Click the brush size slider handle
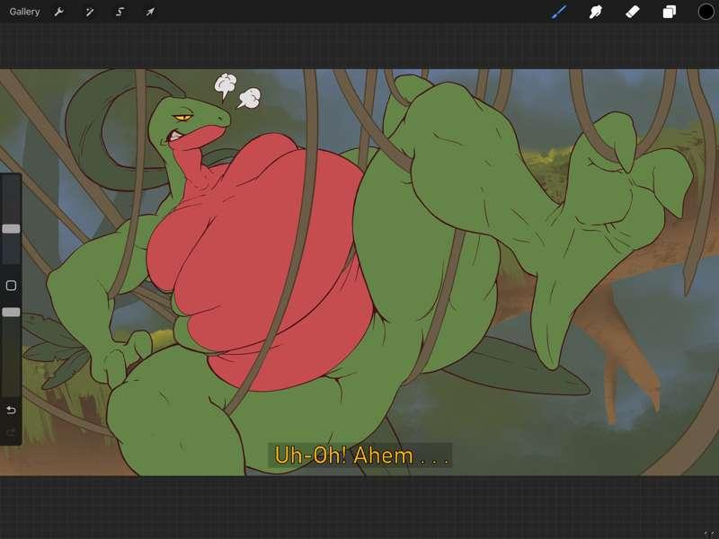Screen dimensions: 719x539 pyautogui.click(x=11, y=229)
